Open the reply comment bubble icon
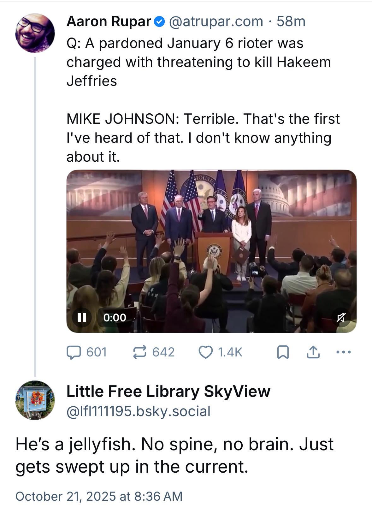372x508 pixels. click(x=74, y=352)
